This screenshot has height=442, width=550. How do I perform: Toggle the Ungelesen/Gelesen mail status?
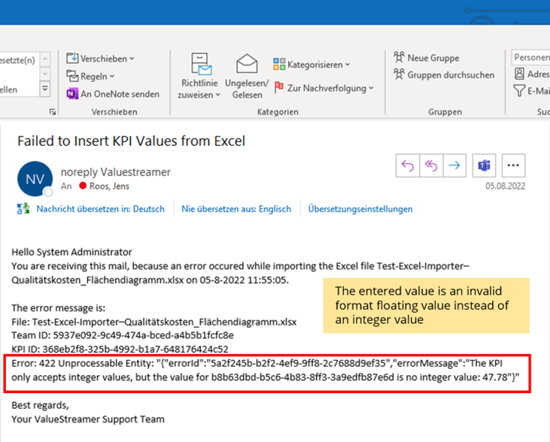pyautogui.click(x=247, y=76)
